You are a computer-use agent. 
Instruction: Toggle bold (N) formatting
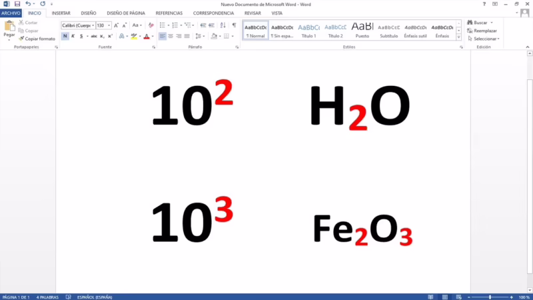coord(65,36)
